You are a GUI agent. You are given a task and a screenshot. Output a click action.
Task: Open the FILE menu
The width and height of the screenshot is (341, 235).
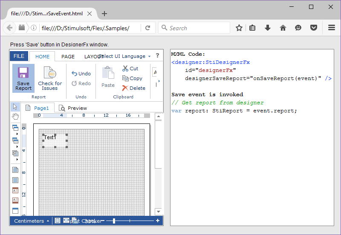point(19,56)
